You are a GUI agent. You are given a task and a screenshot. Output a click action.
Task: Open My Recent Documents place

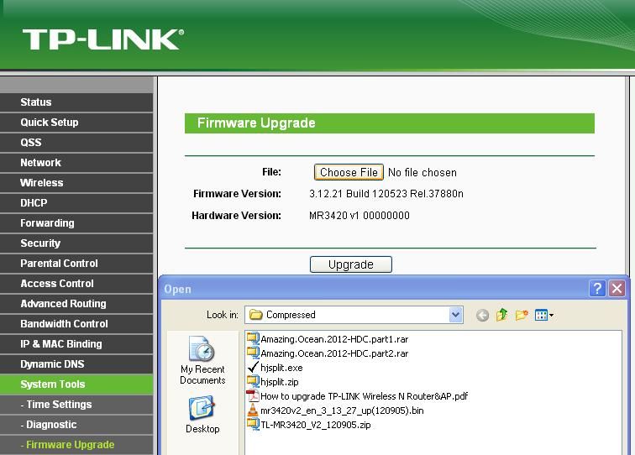click(202, 361)
